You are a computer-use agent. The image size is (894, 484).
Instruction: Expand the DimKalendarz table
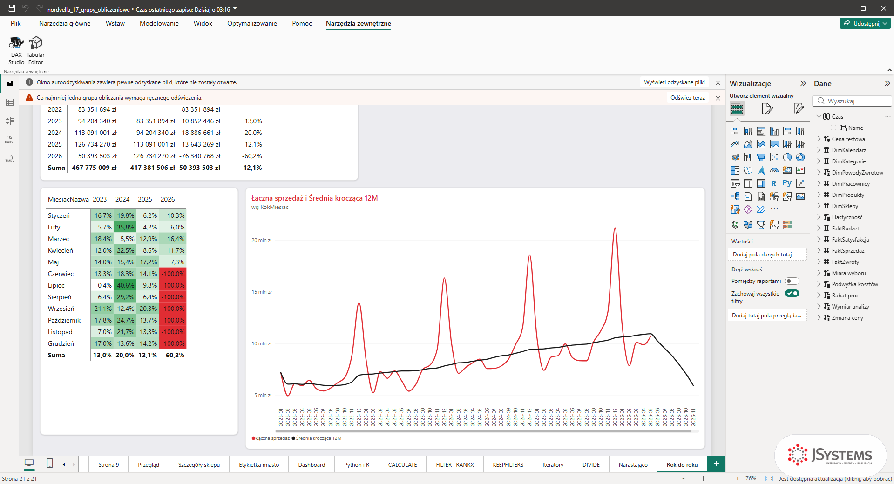pos(819,150)
